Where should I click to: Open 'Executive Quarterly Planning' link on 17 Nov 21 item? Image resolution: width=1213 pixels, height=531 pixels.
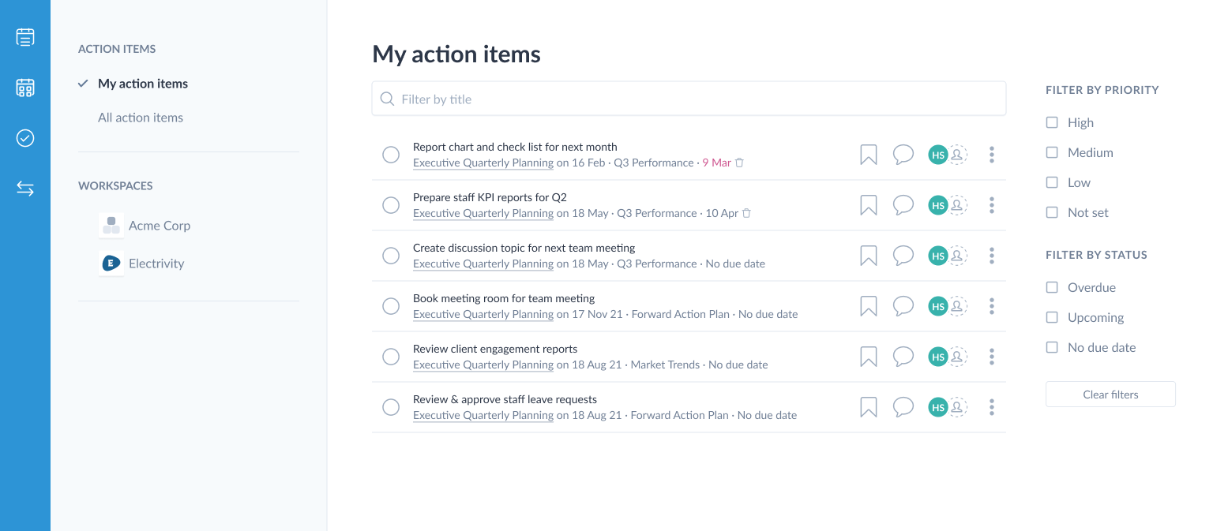click(483, 314)
